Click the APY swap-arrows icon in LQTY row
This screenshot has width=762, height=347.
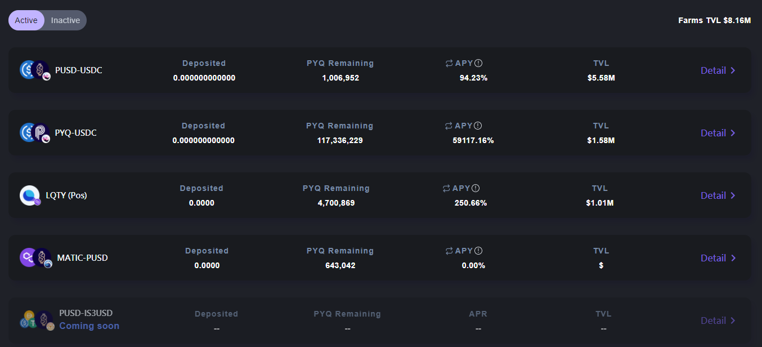pos(447,188)
